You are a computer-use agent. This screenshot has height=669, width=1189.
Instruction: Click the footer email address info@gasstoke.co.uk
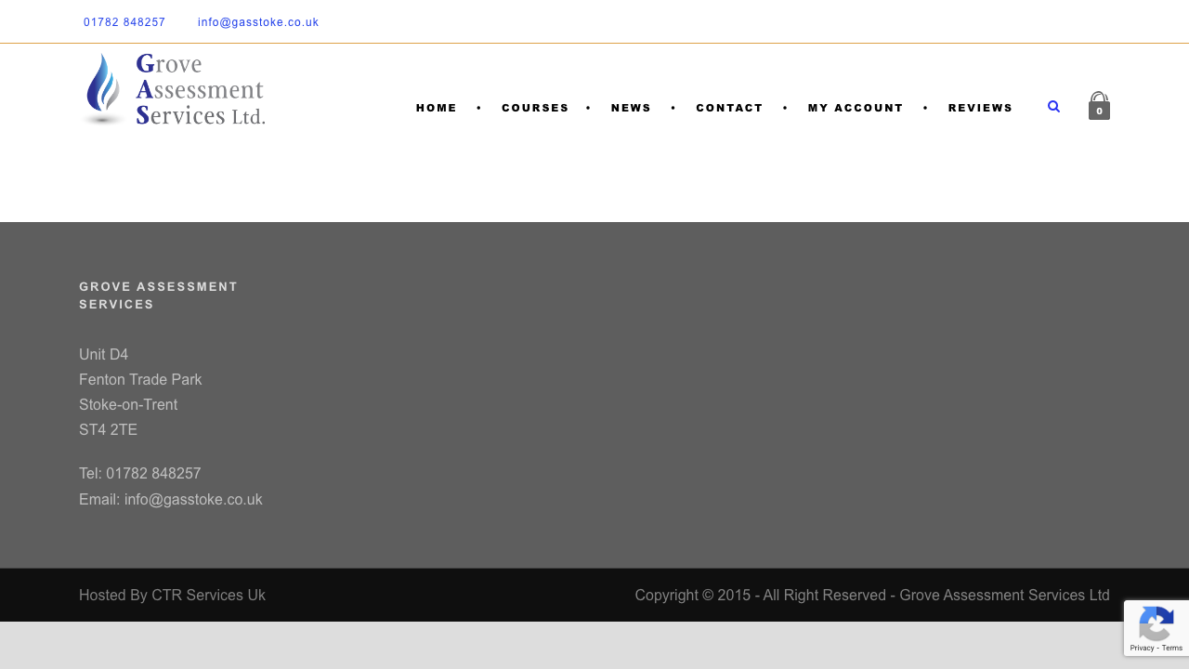[x=193, y=499]
